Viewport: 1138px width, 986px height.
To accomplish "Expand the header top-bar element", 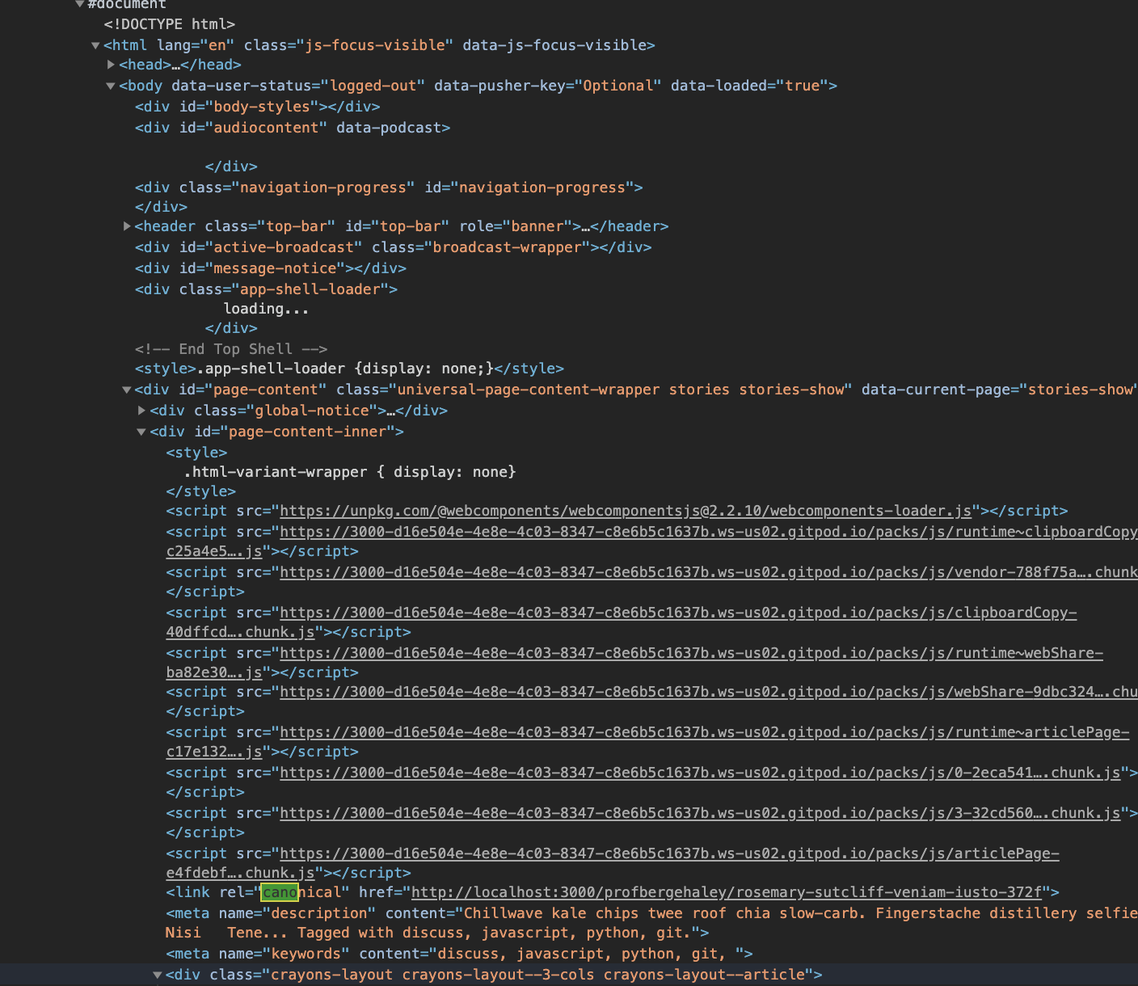I will click(127, 226).
